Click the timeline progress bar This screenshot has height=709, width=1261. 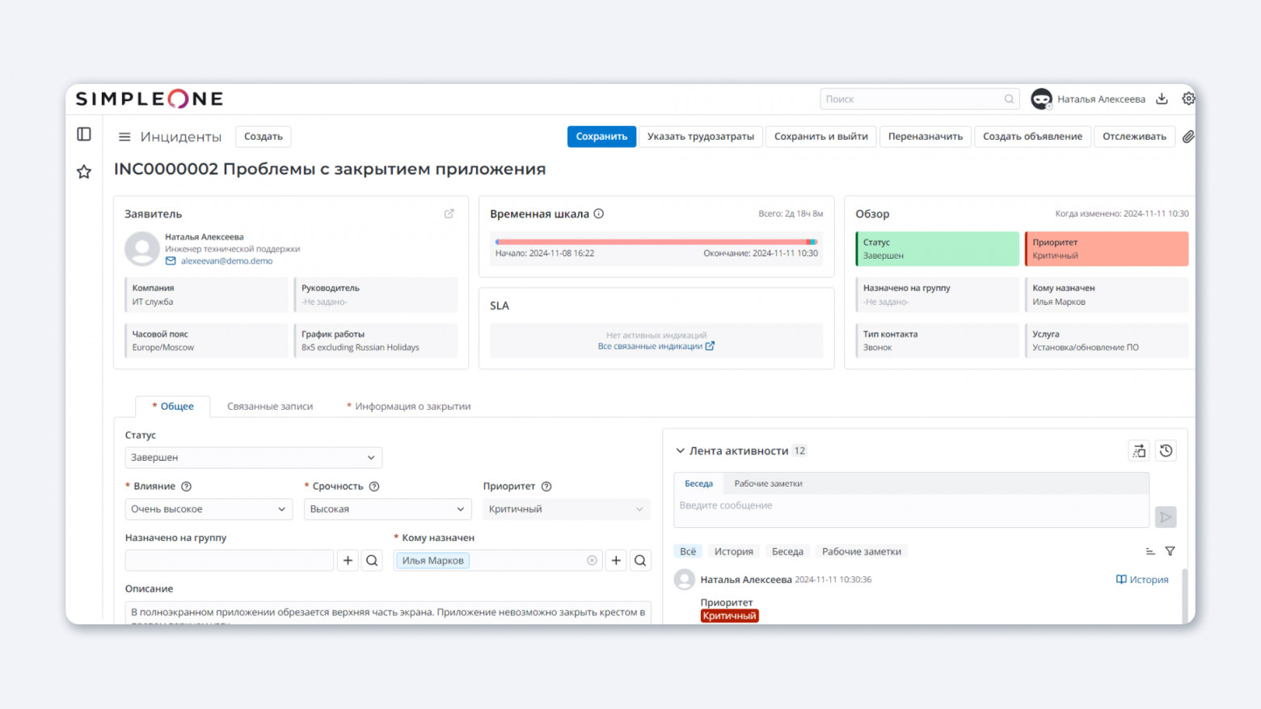(x=656, y=242)
